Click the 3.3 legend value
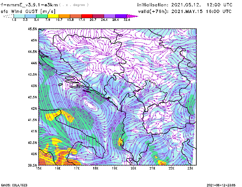Image resolution: width=242 pixels, height=187 pixels. tap(25, 20)
